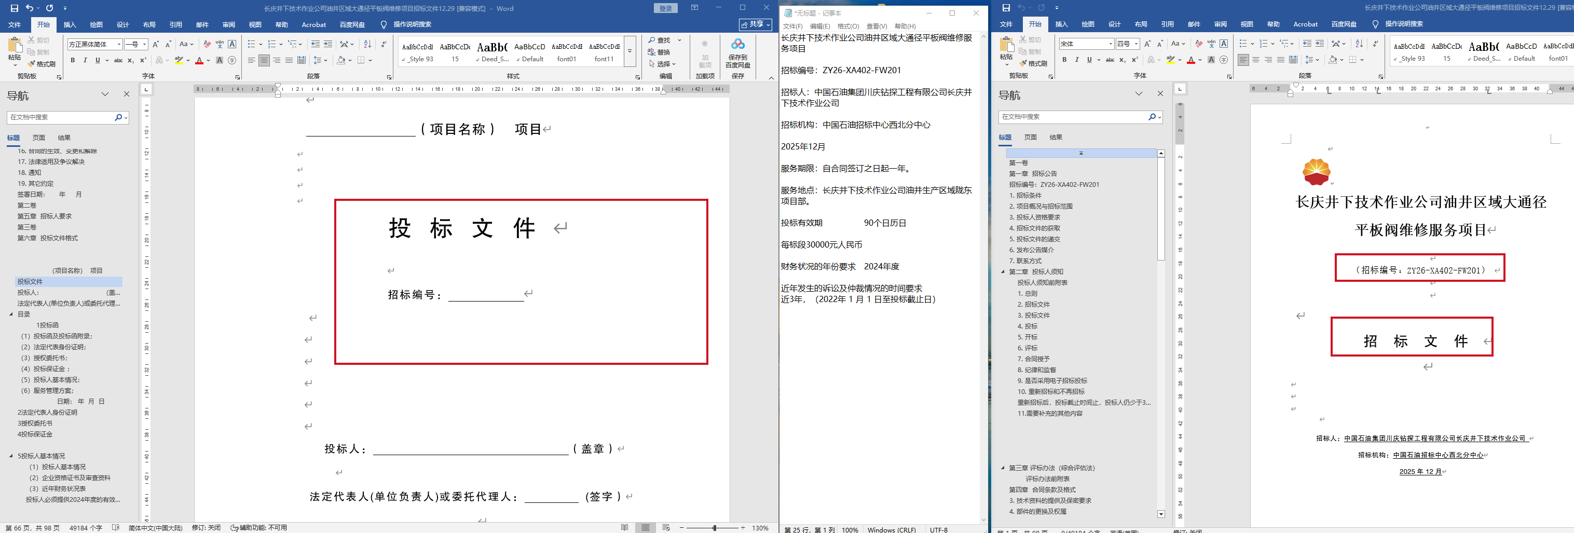Switch to web layout view in left Word
The height and width of the screenshot is (533, 1574).
(x=667, y=527)
